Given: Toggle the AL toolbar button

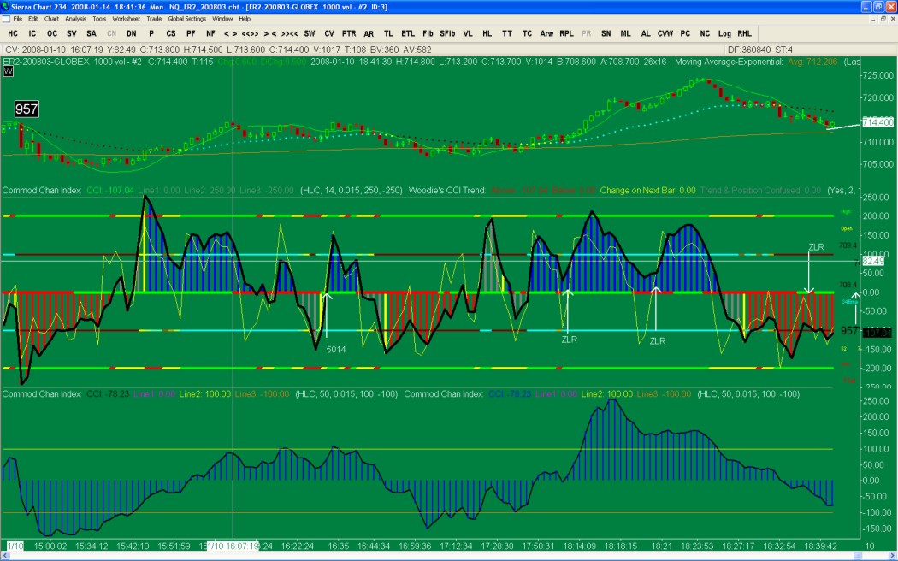Looking at the screenshot, I should pyautogui.click(x=646, y=33).
